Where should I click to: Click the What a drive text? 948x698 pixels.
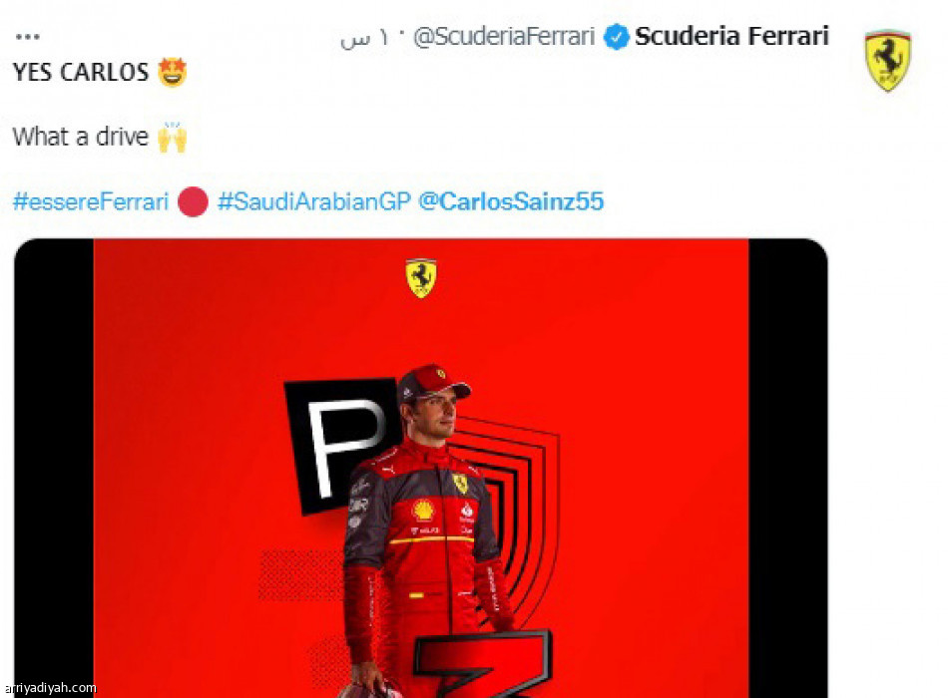coord(81,137)
